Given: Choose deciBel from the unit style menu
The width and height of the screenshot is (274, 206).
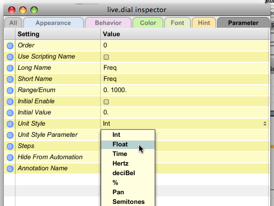Looking at the screenshot, I should point(128,173).
